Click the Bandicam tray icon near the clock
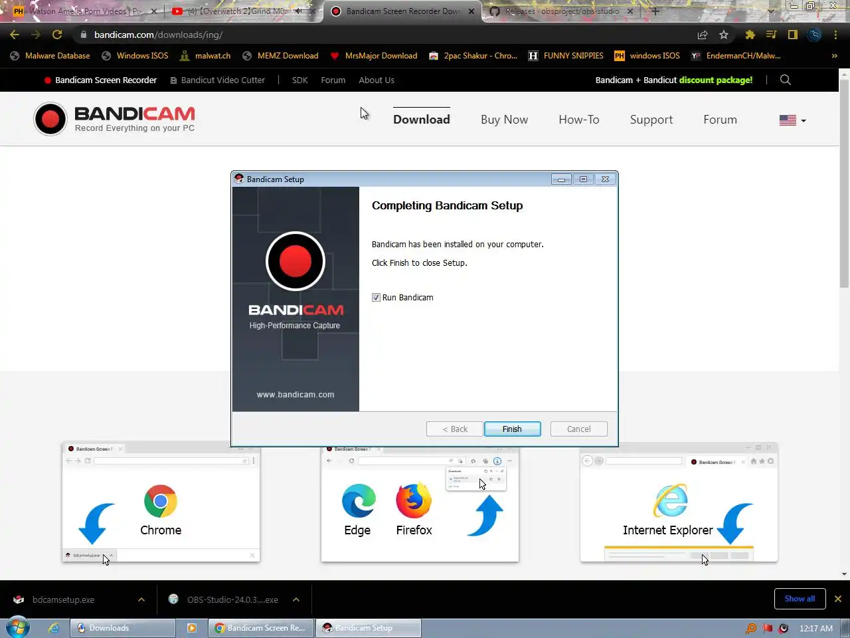 click(x=784, y=628)
